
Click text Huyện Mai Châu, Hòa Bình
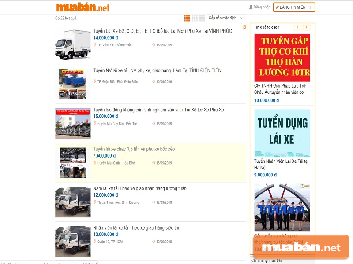coord(116,163)
